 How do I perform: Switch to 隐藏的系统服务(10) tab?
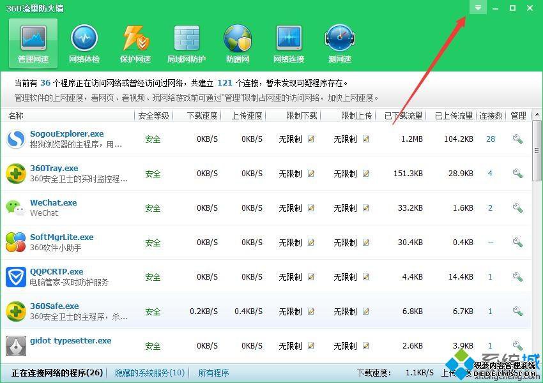click(149, 373)
